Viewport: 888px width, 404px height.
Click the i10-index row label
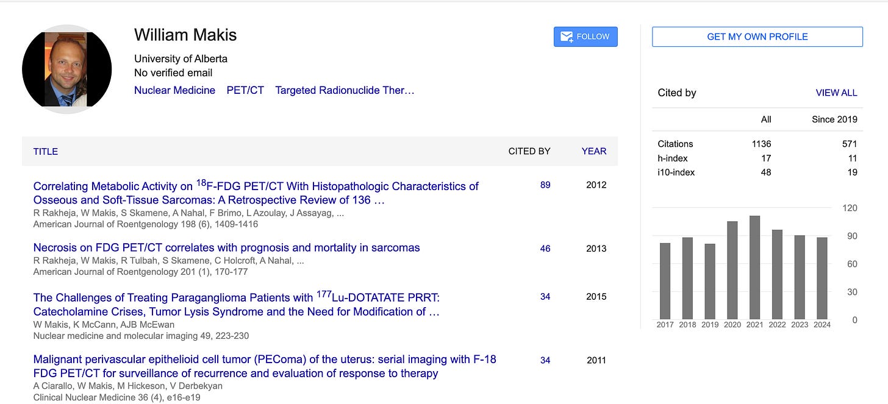pos(676,172)
